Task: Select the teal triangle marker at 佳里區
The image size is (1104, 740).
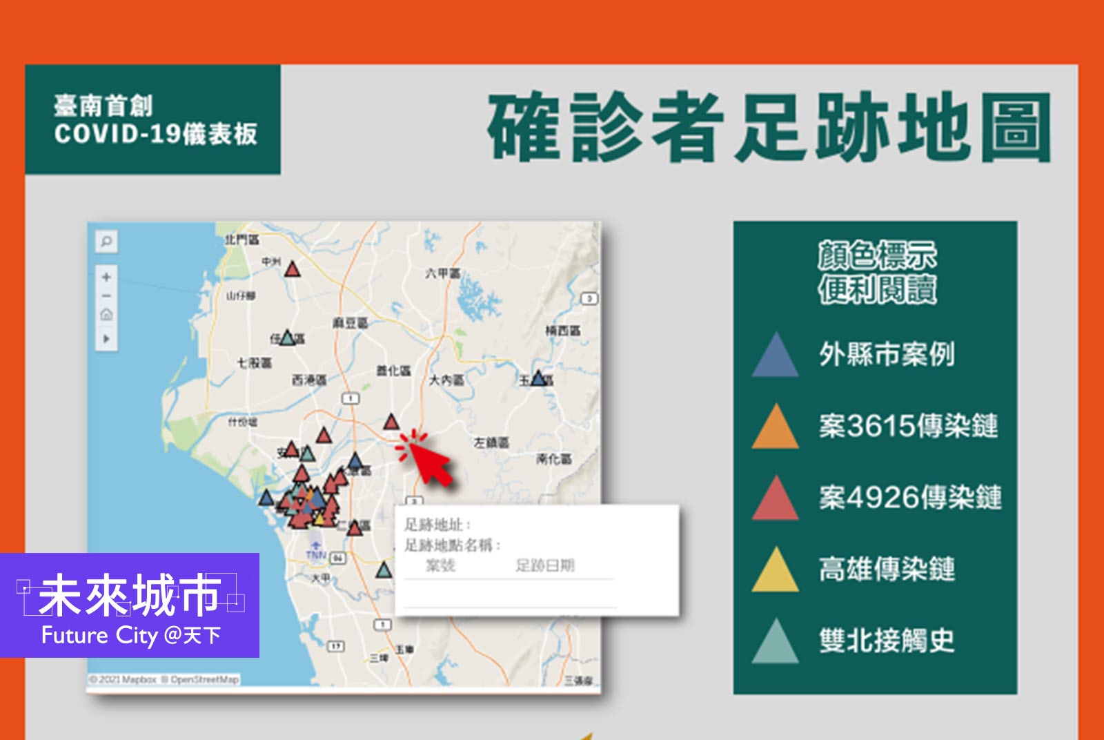Action: (x=287, y=338)
